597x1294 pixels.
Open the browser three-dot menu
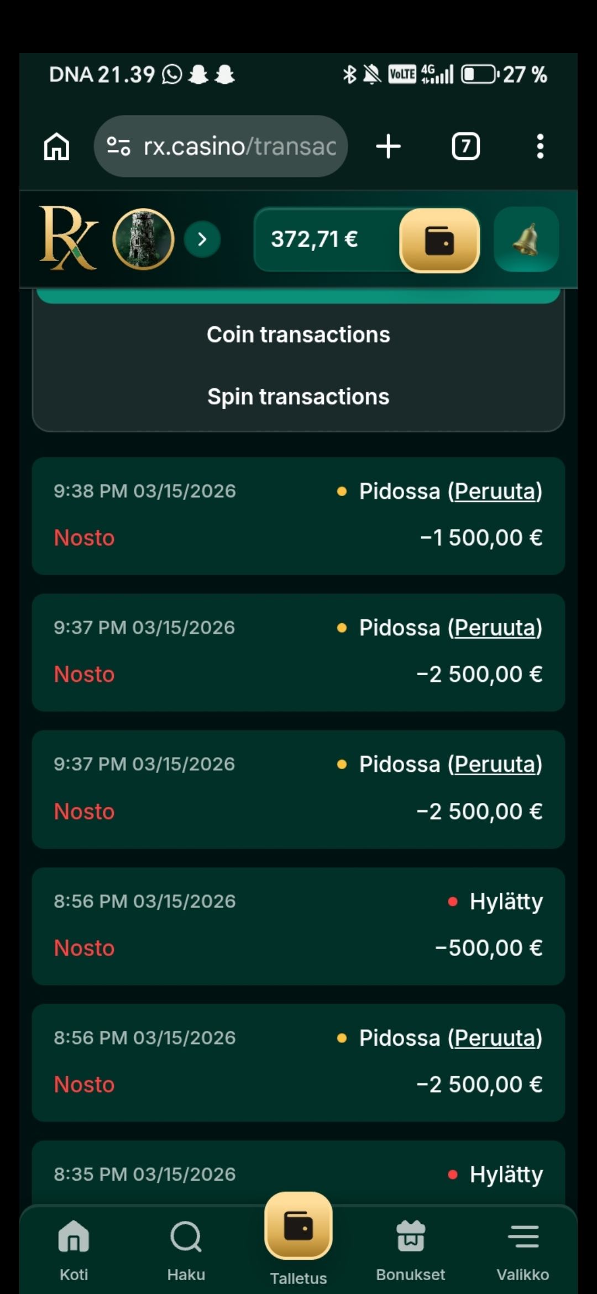(540, 147)
